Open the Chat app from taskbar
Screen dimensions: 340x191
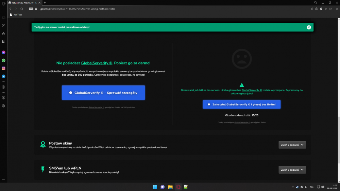point(163,187)
